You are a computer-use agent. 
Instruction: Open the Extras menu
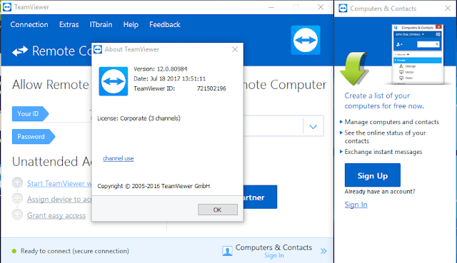click(x=69, y=25)
